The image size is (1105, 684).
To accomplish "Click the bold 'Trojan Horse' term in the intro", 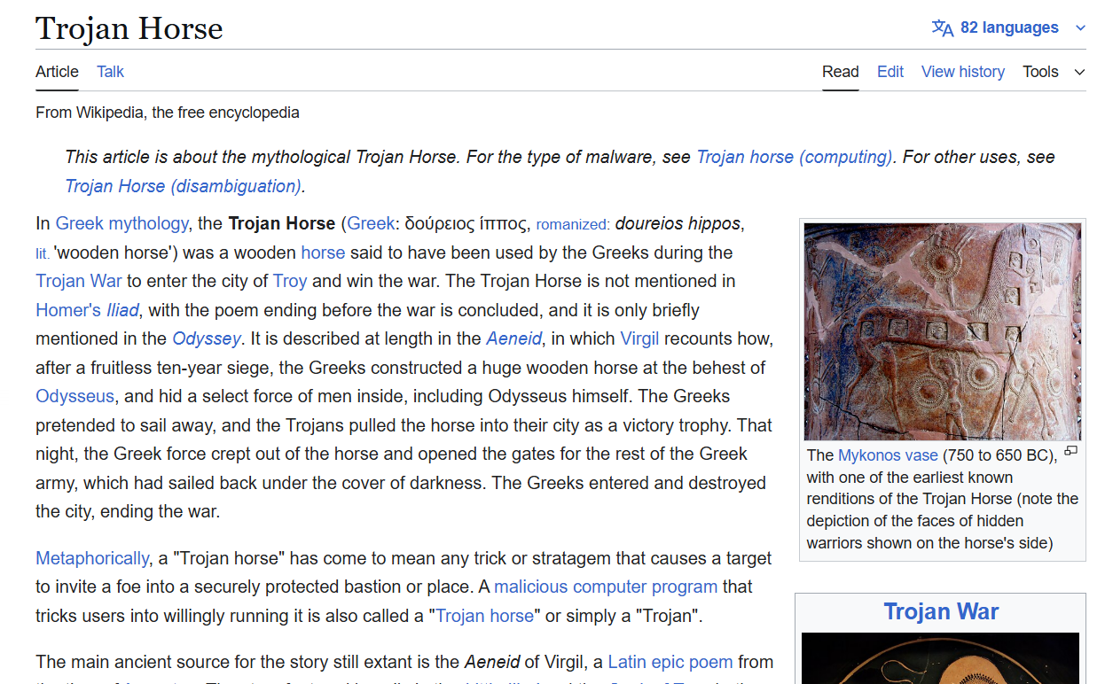I will tap(282, 223).
